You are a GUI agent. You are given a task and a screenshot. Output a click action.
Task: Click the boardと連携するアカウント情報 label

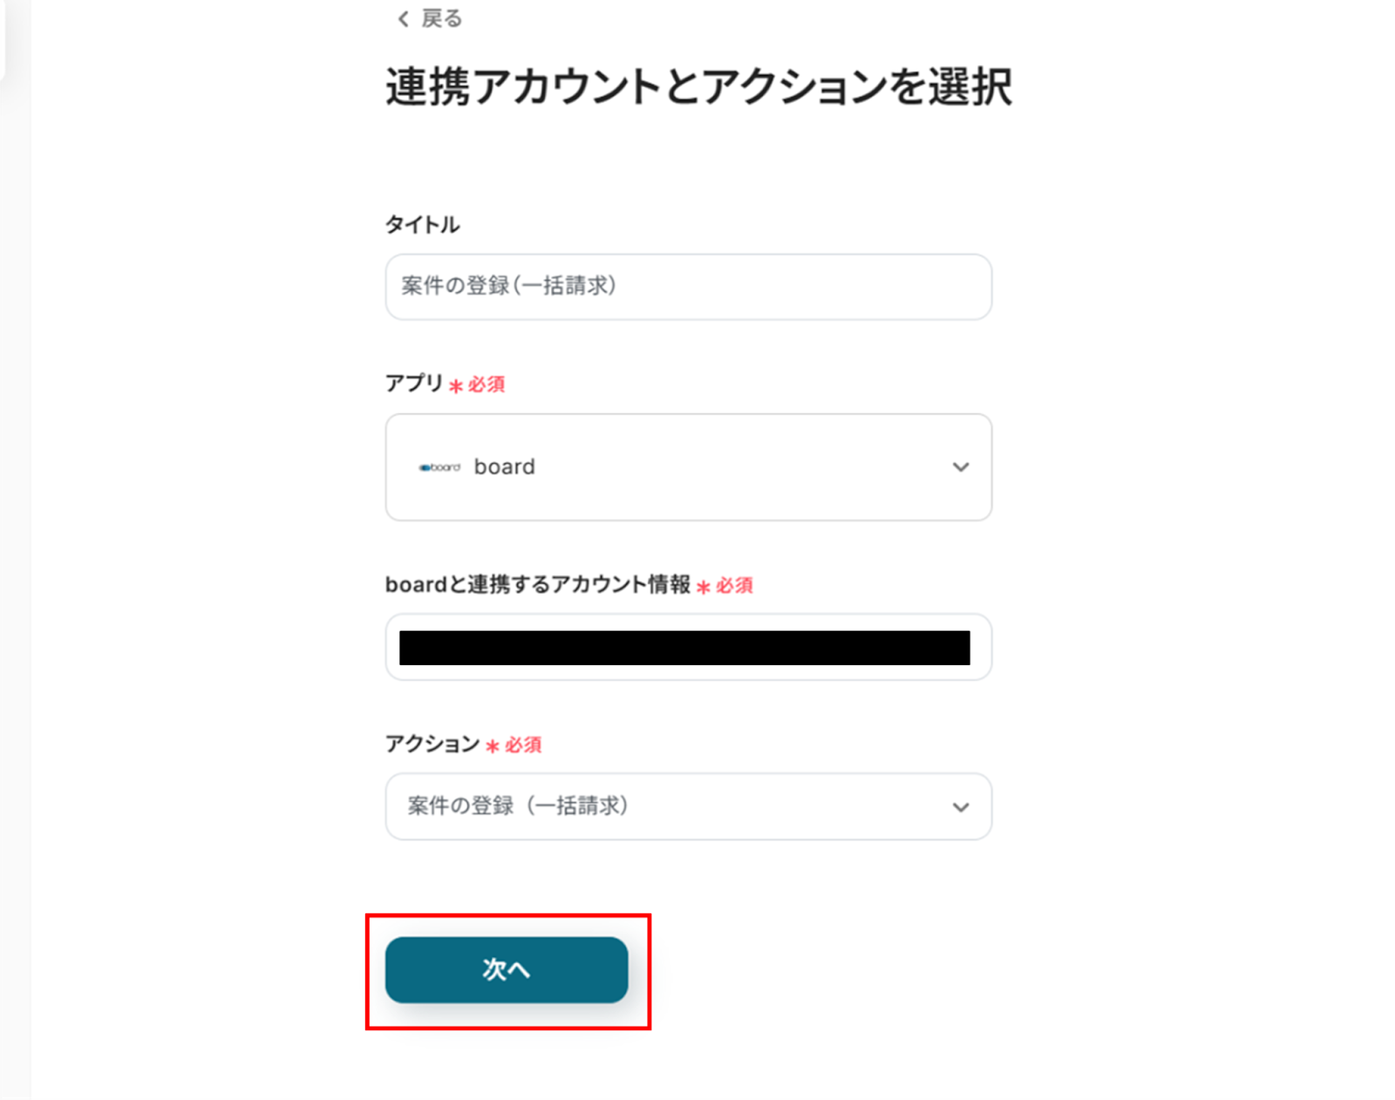537,585
